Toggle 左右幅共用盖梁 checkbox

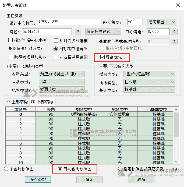tap(56, 57)
